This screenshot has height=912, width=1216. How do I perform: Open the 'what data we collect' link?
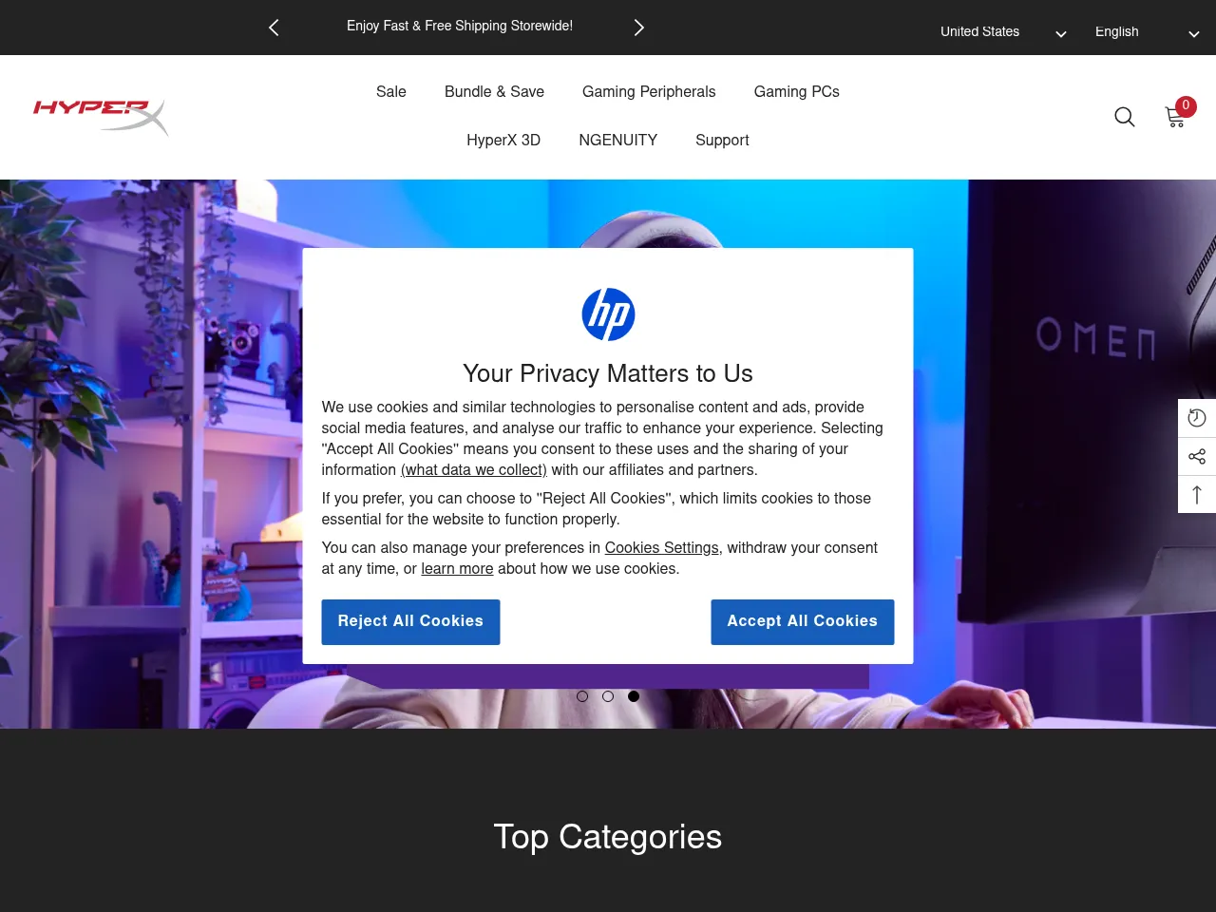474,470
